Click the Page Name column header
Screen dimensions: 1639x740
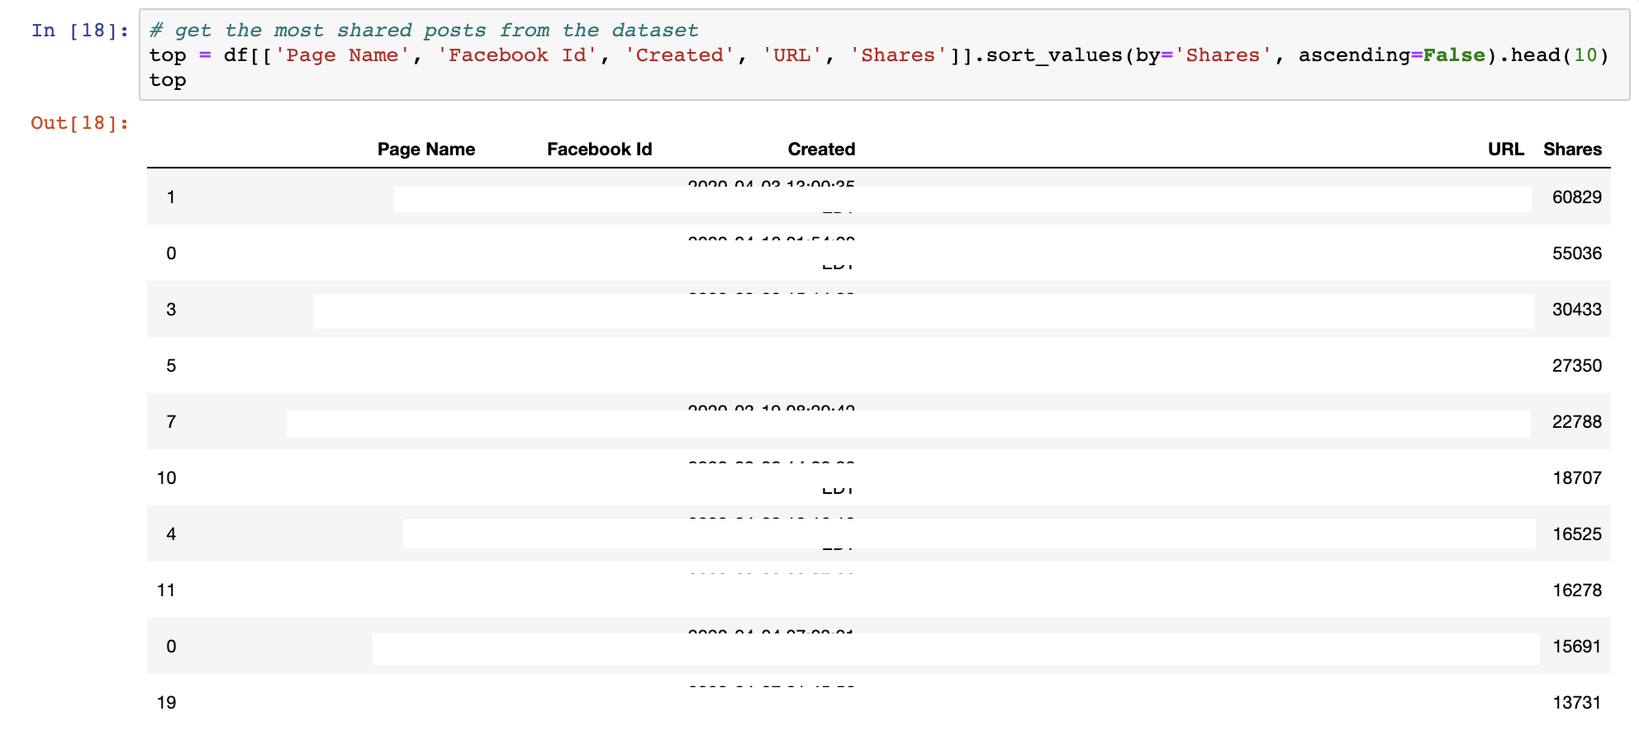click(425, 149)
